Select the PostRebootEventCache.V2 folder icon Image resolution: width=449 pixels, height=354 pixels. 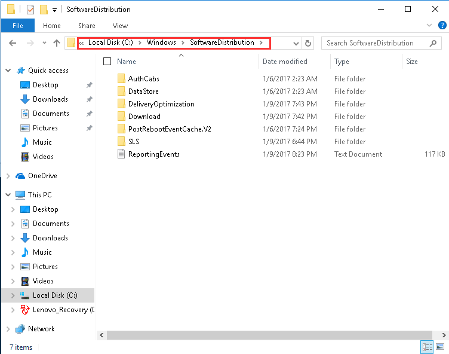point(121,129)
